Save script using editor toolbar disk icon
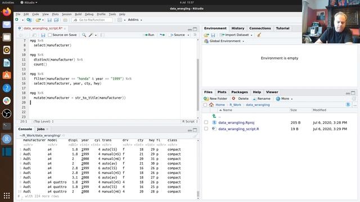This screenshot has width=360, height=202. click(43, 35)
